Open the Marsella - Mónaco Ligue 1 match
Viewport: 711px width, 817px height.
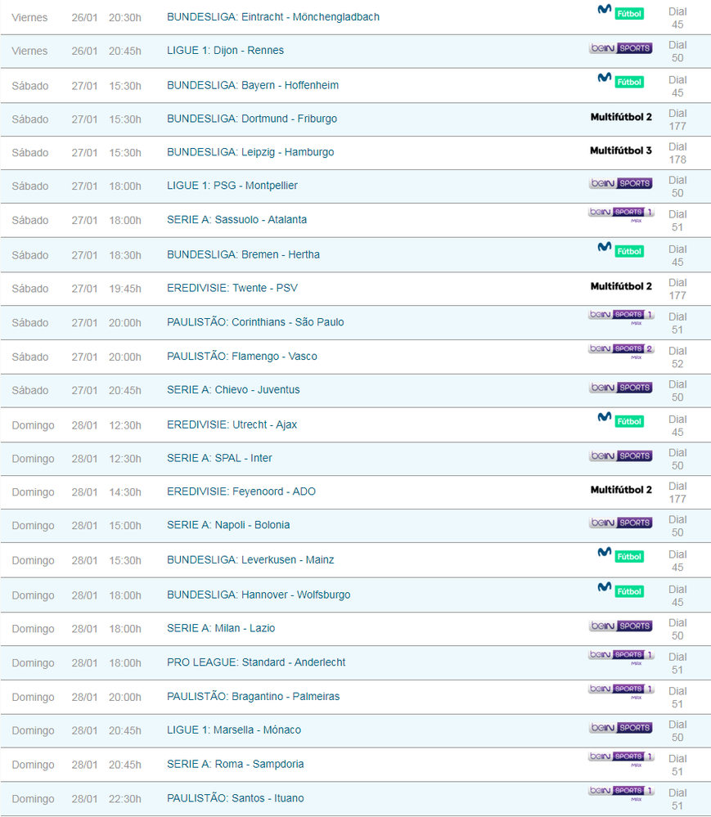[234, 730]
